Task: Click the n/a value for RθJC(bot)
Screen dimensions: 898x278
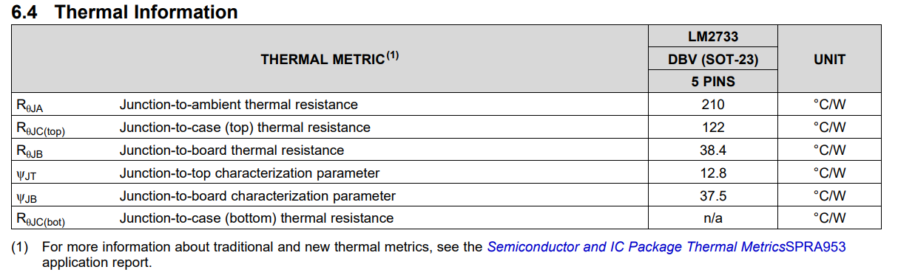Action: pos(713,218)
